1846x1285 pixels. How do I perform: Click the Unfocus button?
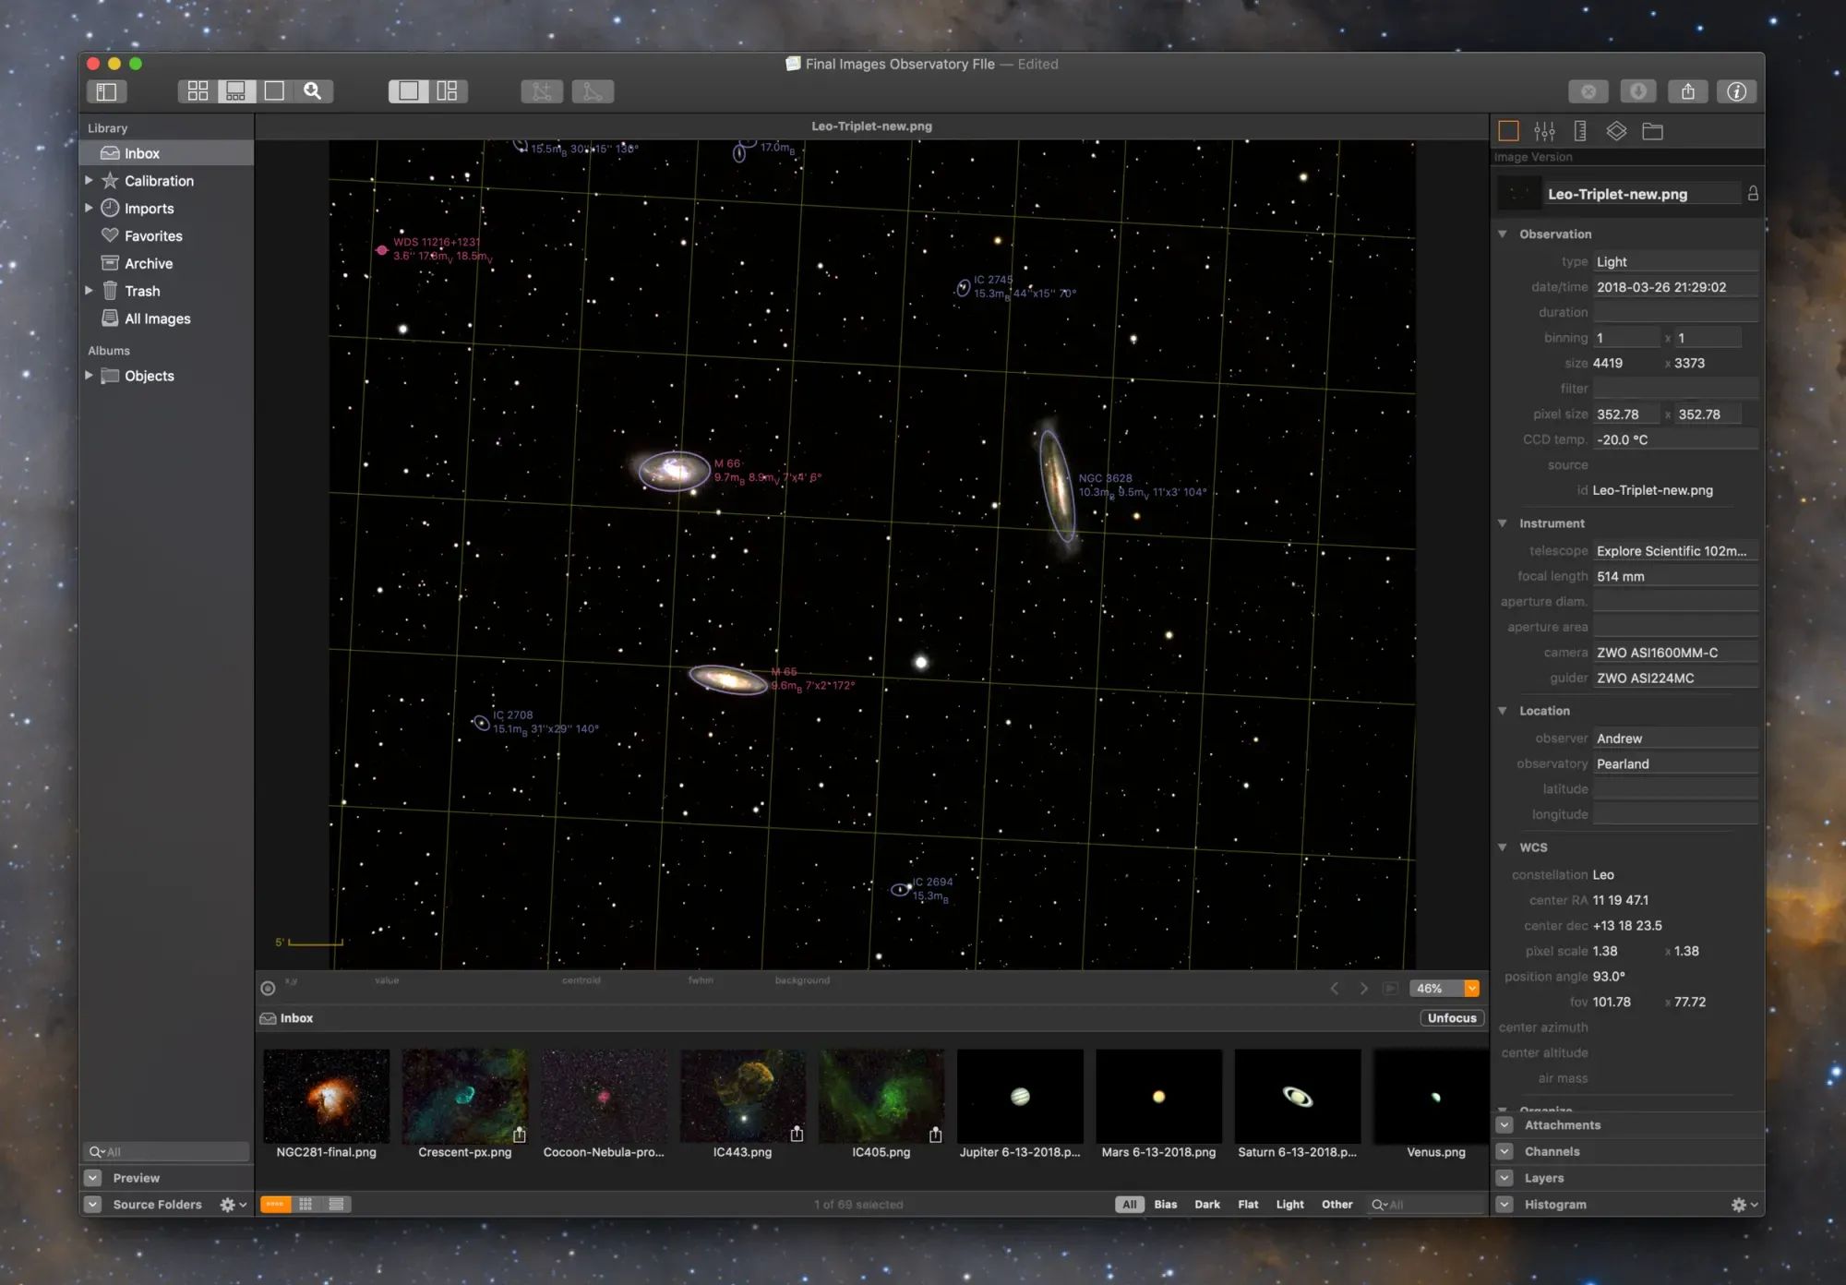[x=1451, y=1017]
